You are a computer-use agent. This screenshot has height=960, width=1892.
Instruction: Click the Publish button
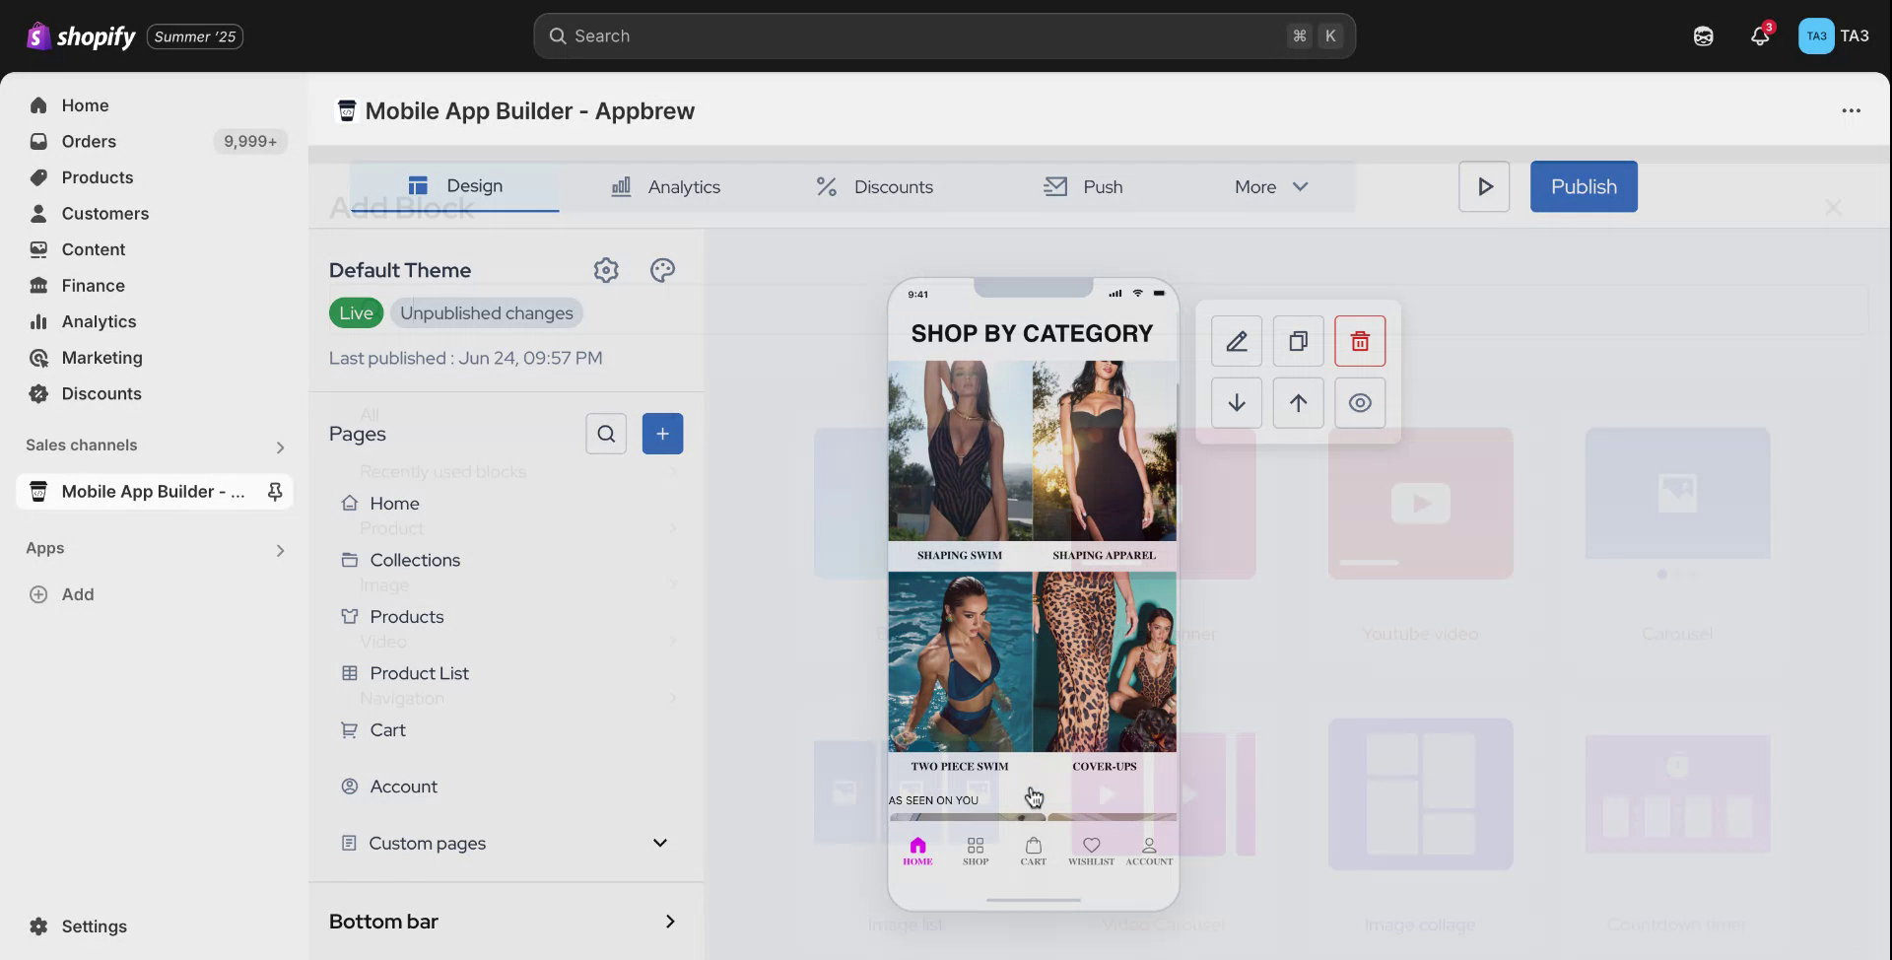click(1583, 186)
